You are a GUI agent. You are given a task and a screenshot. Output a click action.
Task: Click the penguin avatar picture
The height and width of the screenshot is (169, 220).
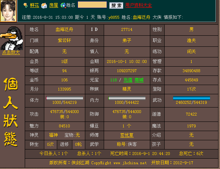coord(11,38)
